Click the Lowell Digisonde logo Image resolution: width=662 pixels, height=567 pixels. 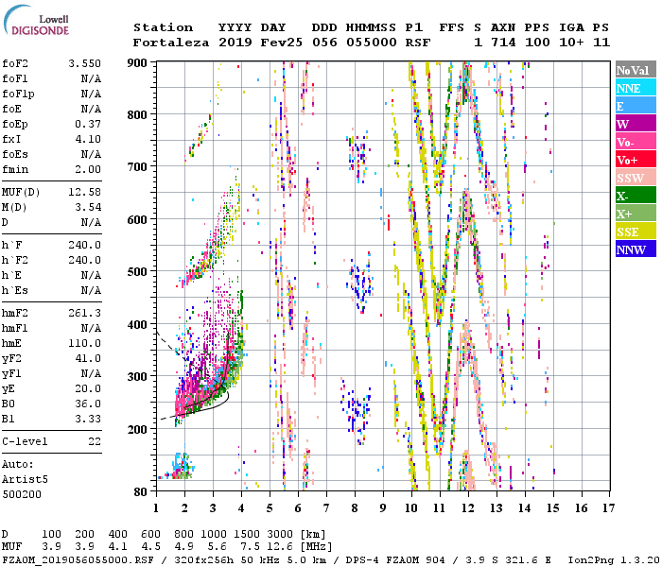[x=36, y=20]
